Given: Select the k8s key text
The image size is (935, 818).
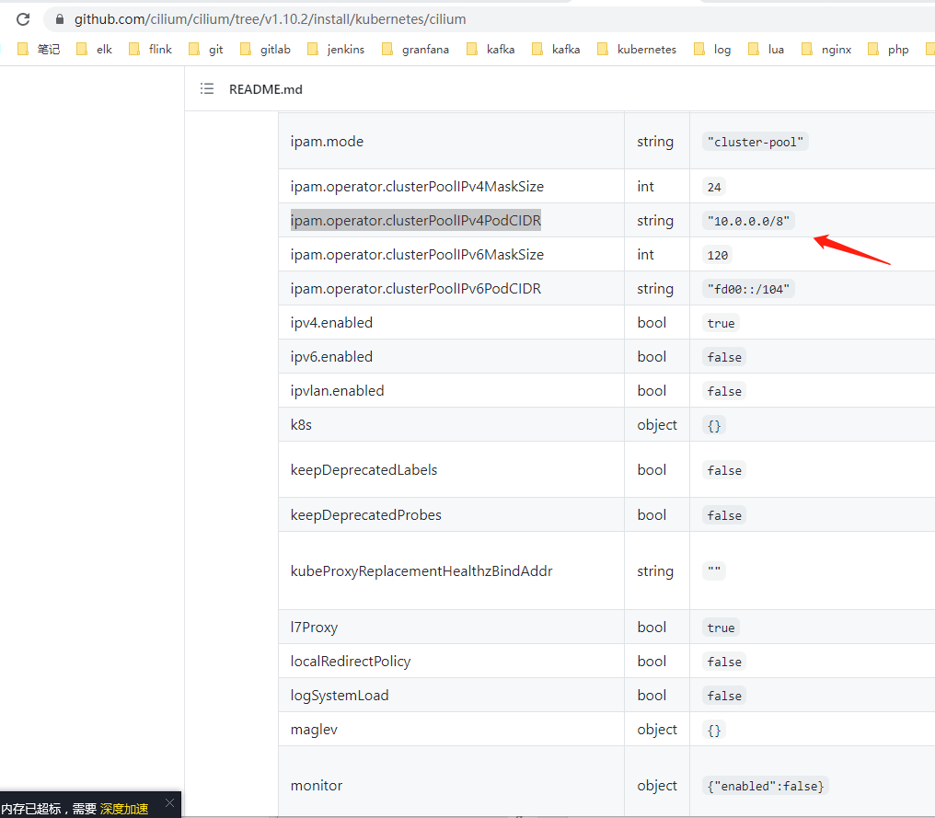Looking at the screenshot, I should tap(301, 424).
